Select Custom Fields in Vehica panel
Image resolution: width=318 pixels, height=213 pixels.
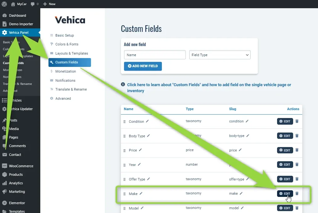click(x=70, y=62)
